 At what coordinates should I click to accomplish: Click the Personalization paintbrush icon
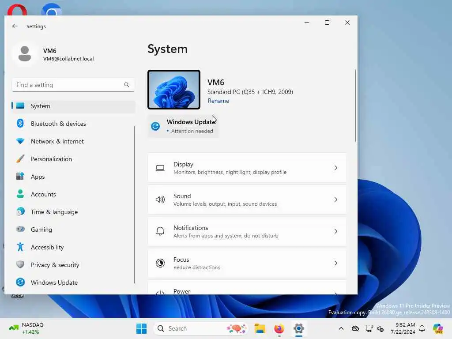pos(20,159)
